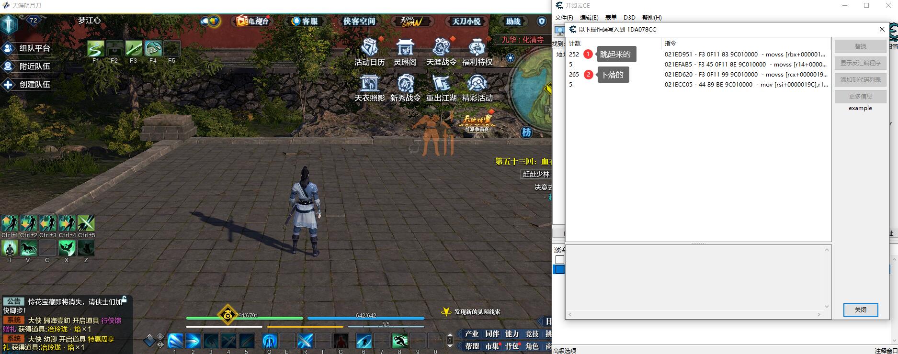Activate the Ctrl+3 action icon
The width and height of the screenshot is (898, 354).
coord(48,223)
